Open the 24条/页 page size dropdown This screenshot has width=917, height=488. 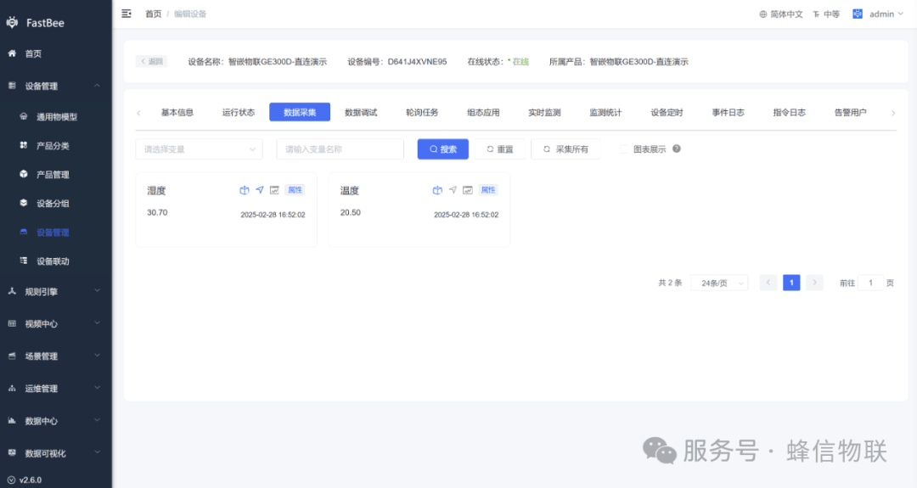click(x=719, y=283)
